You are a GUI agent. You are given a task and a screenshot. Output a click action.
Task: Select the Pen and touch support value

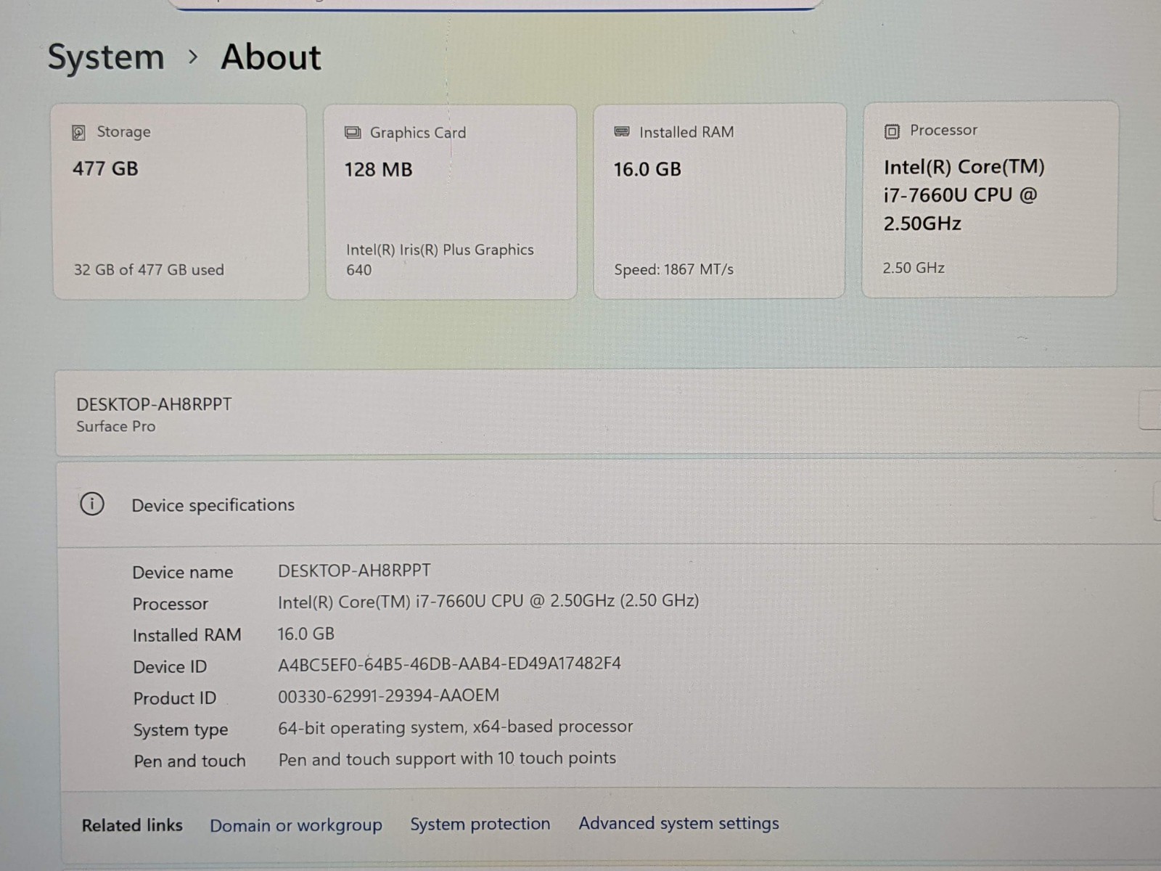tap(447, 758)
